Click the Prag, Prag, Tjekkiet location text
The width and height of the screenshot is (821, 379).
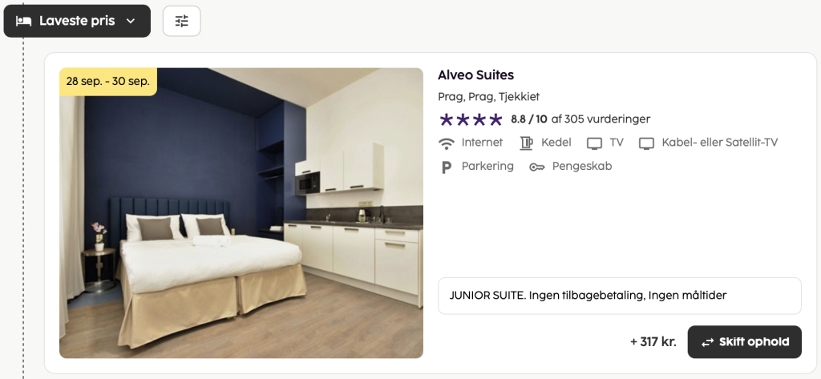pyautogui.click(x=488, y=97)
